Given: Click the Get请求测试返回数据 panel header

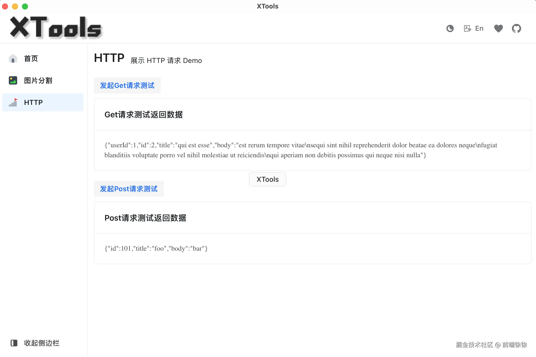Looking at the screenshot, I should 144,115.
